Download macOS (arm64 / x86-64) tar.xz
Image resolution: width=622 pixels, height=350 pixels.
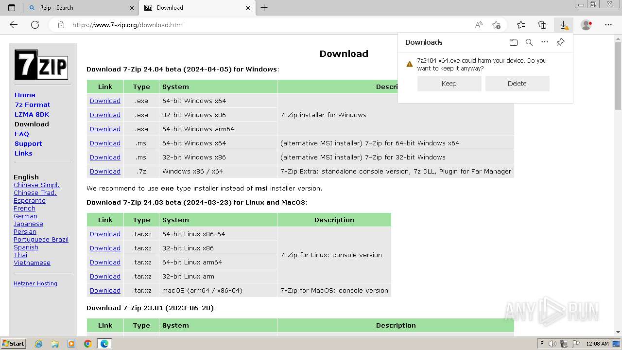point(105,291)
